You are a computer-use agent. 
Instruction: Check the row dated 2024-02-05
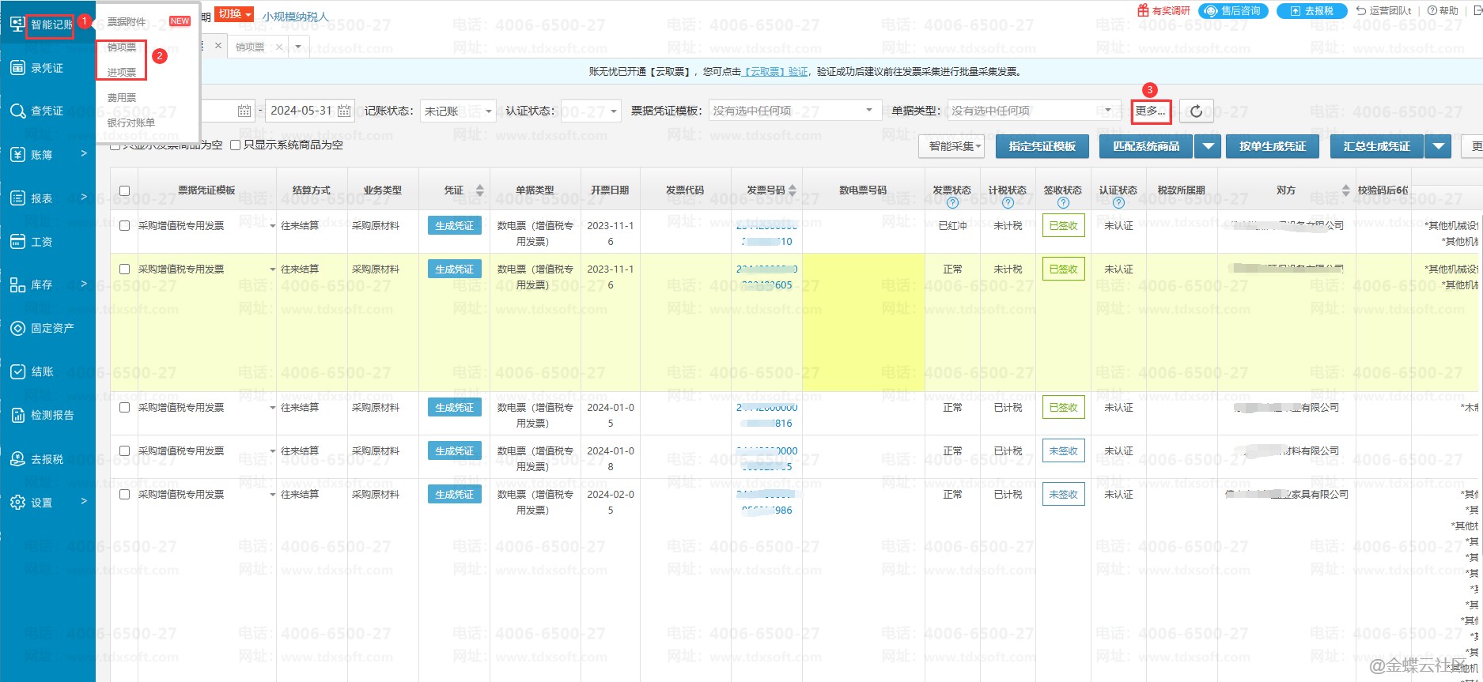(x=124, y=495)
